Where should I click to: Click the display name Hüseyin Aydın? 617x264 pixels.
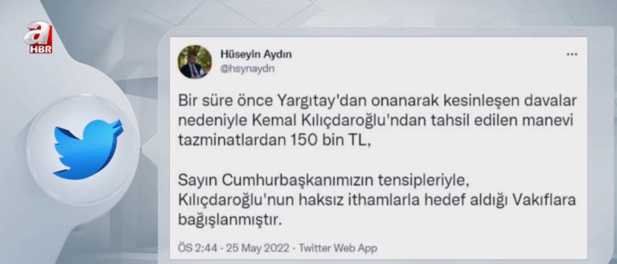coord(256,54)
